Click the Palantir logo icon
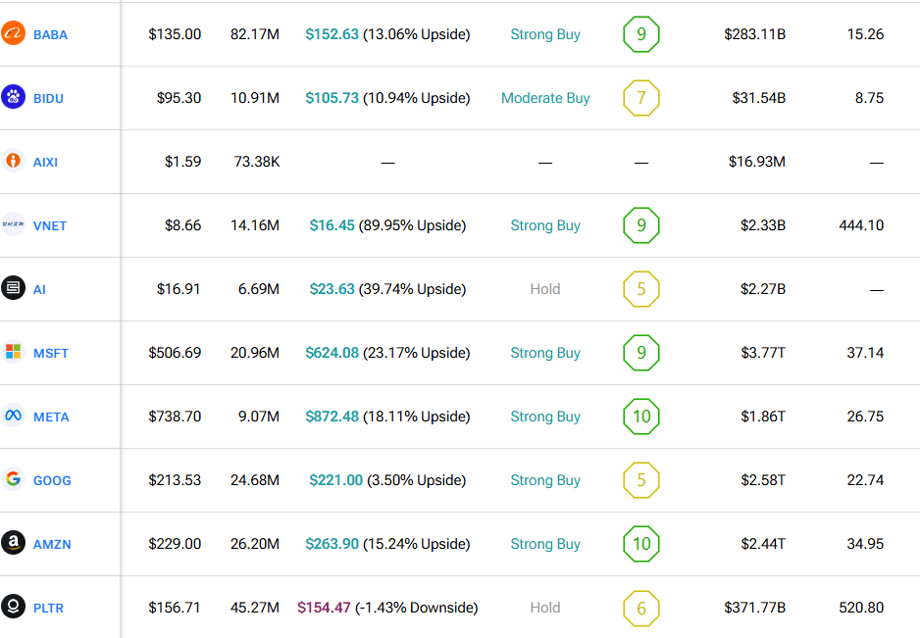The image size is (920, 638). (13, 607)
